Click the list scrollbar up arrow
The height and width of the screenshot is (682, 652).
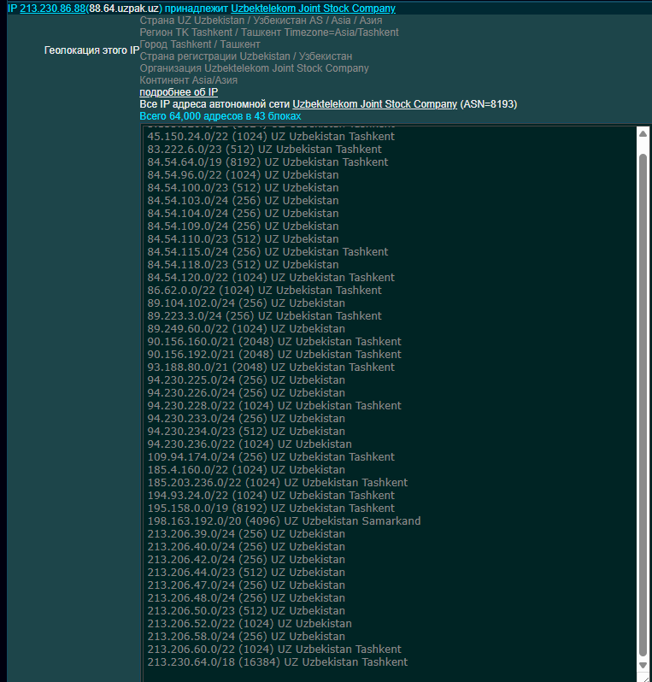point(643,134)
